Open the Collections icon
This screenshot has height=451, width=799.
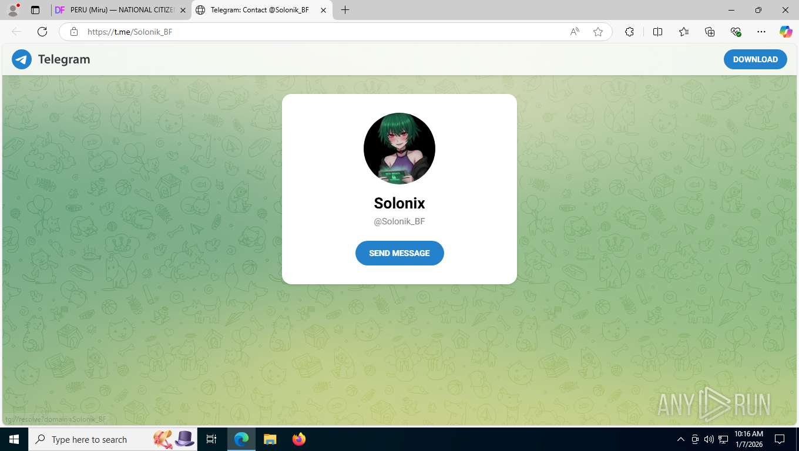point(710,32)
